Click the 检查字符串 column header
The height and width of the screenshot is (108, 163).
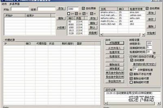click(x=137, y=9)
